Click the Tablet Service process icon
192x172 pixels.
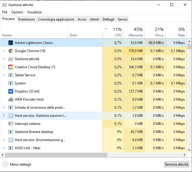[x=11, y=75]
